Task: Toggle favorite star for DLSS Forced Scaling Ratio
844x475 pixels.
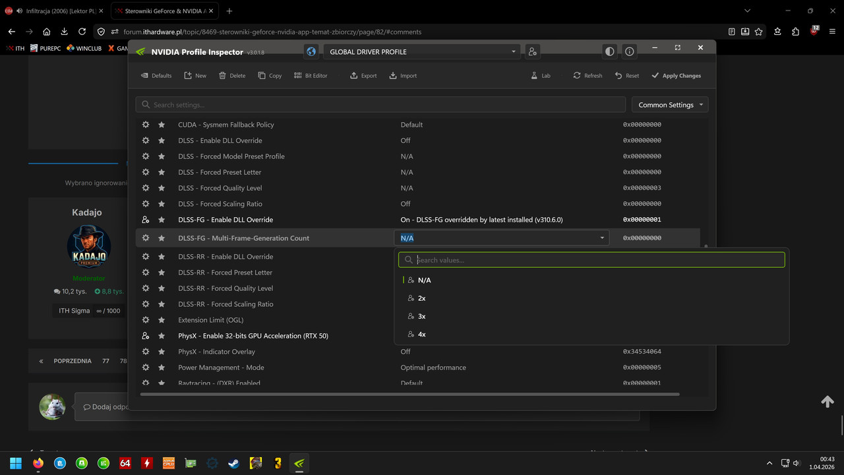Action: [162, 204]
